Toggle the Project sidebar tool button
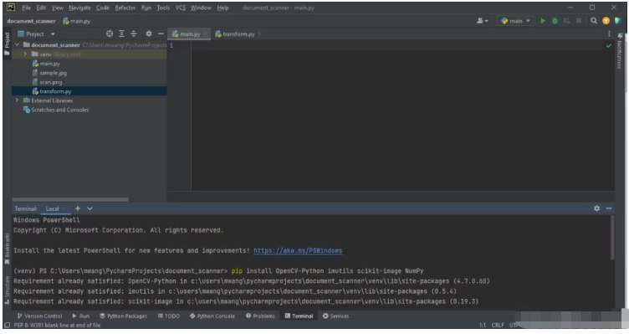Image resolution: width=629 pixels, height=334 pixels. click(7, 44)
